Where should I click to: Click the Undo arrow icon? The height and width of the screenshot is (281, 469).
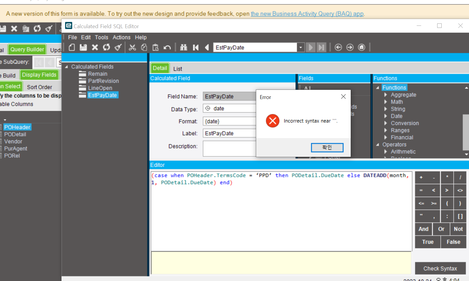(x=167, y=47)
